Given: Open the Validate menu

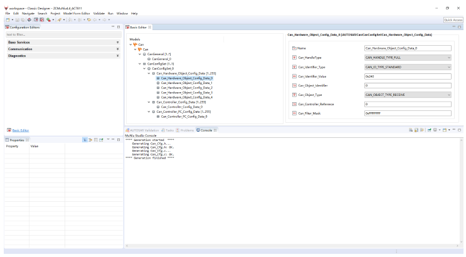Looking at the screenshot, I should pyautogui.click(x=98, y=13).
